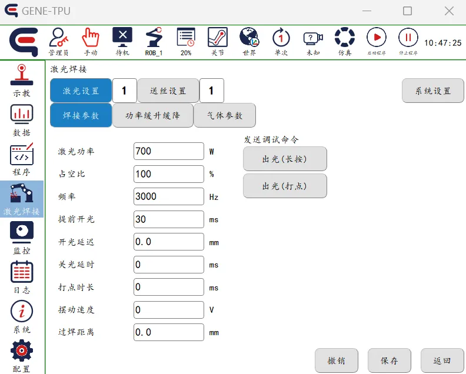Screen dimensions: 466x374
Task: Click the 保存 save button
Action: point(390,360)
